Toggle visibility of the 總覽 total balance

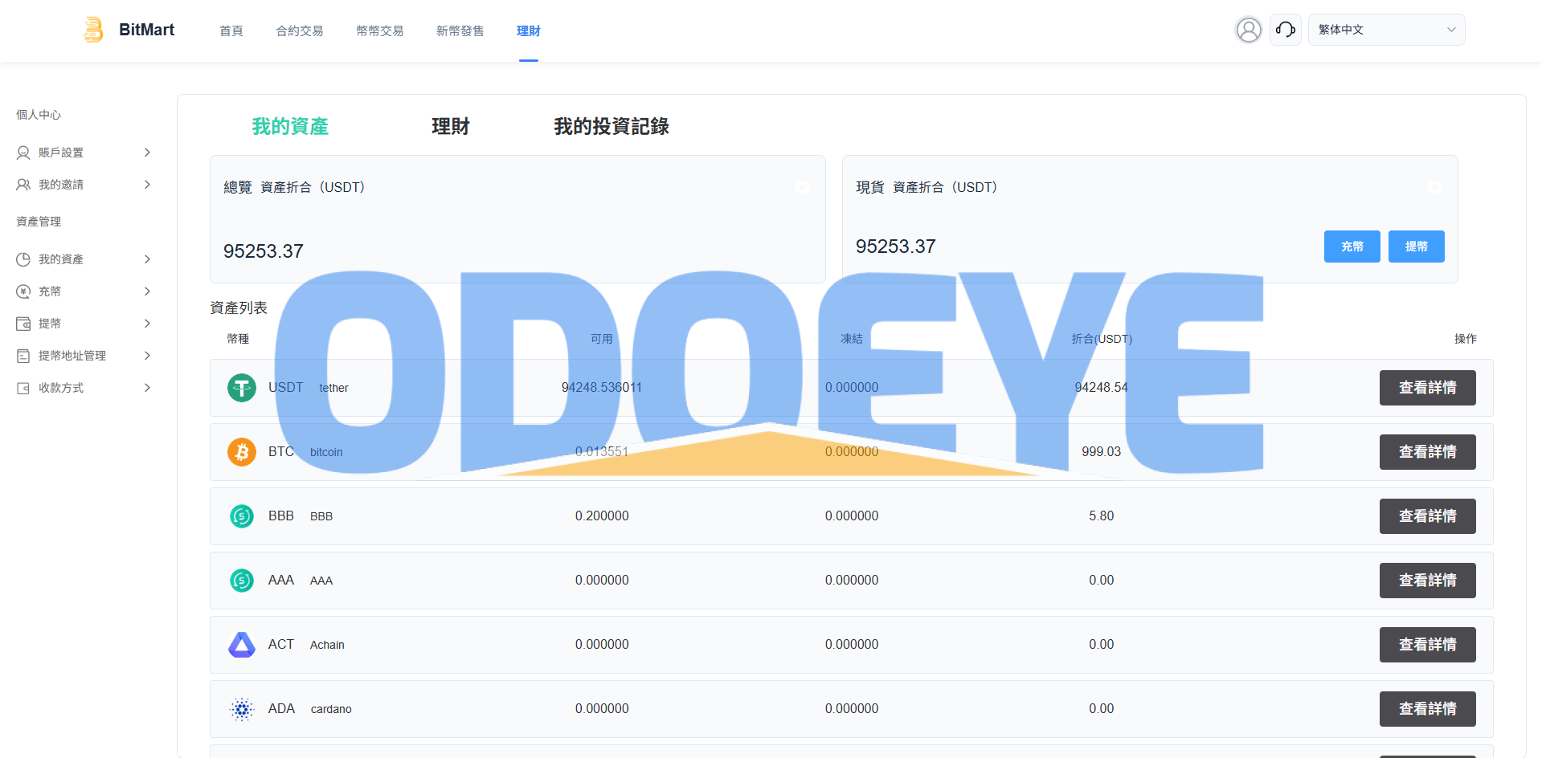click(802, 187)
